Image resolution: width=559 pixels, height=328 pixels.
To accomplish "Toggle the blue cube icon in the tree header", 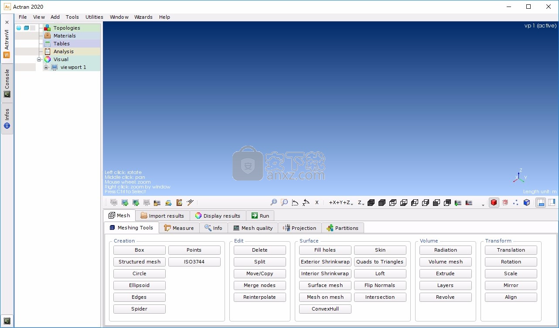I will (26, 28).
